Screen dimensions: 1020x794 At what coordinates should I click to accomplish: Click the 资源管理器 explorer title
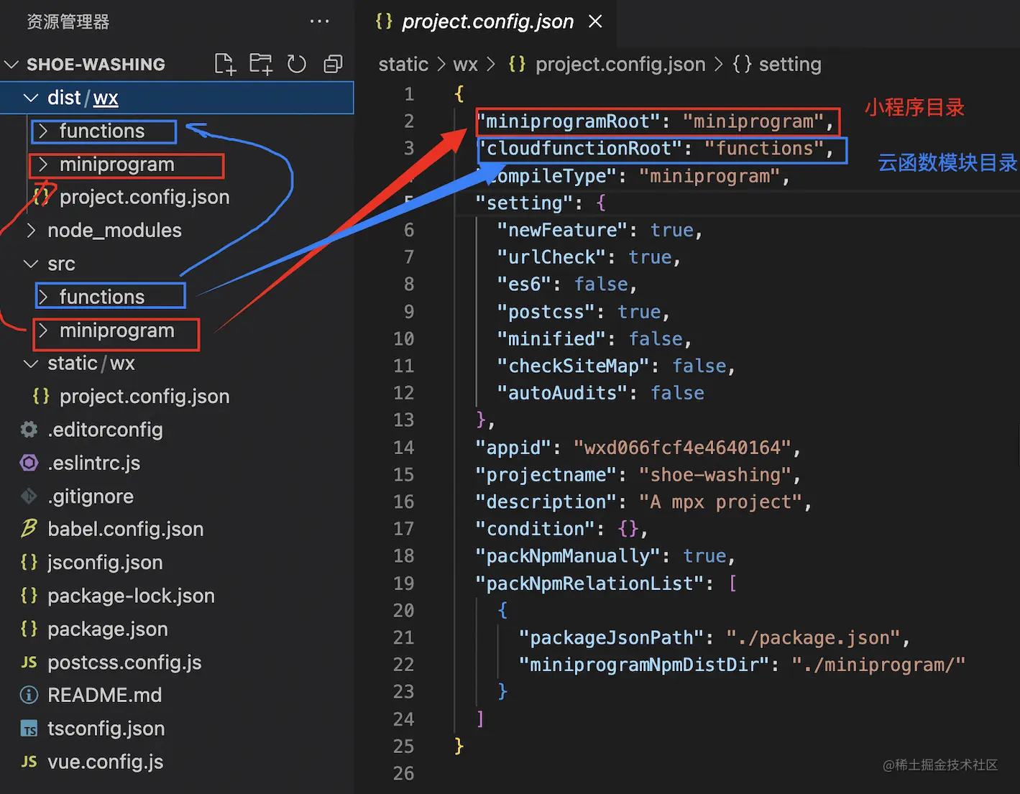68,22
